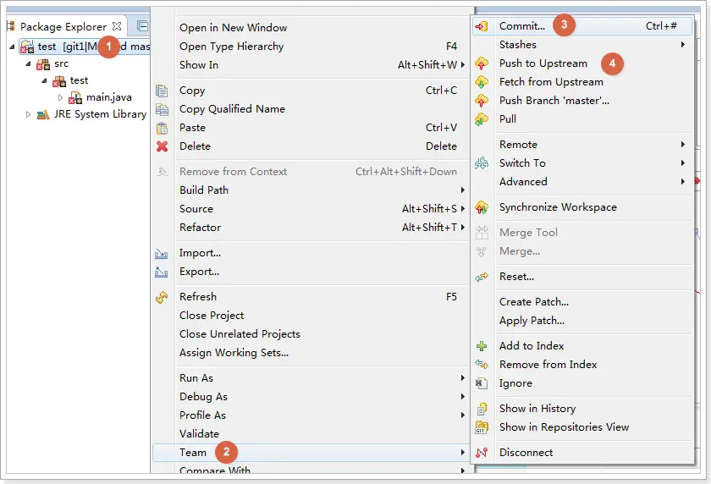Click the Pull icon
This screenshot has width=711, height=484.
coord(481,119)
